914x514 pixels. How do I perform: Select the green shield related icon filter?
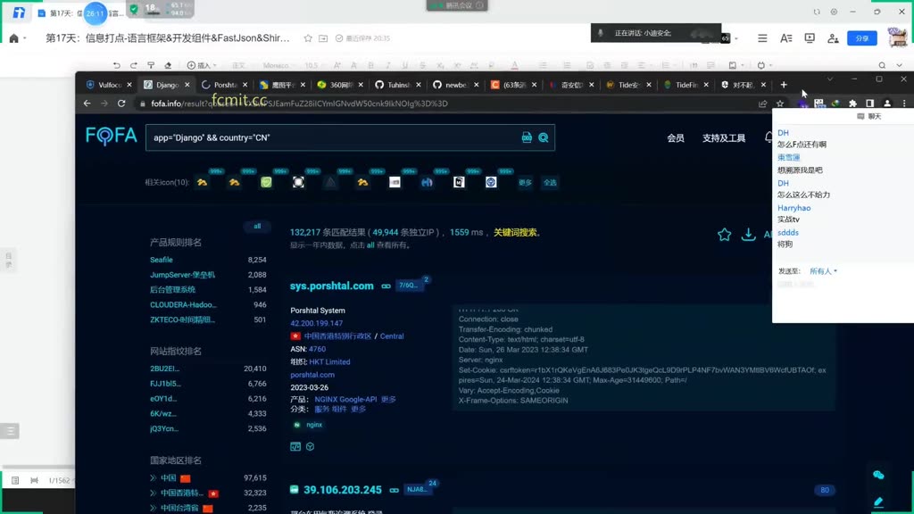click(x=266, y=182)
